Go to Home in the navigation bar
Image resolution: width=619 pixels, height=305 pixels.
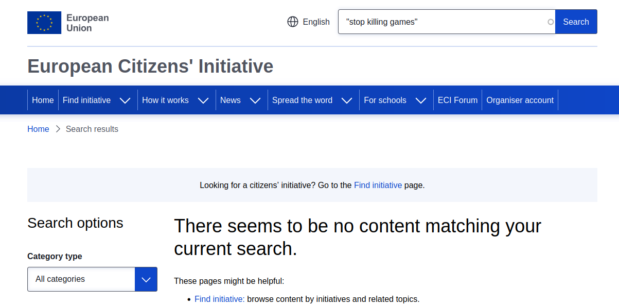[x=43, y=100]
